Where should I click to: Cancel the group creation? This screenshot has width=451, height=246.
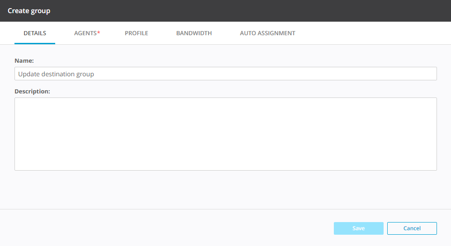click(x=412, y=228)
